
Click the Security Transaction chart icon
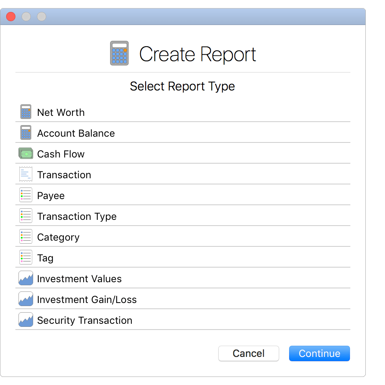[25, 320]
